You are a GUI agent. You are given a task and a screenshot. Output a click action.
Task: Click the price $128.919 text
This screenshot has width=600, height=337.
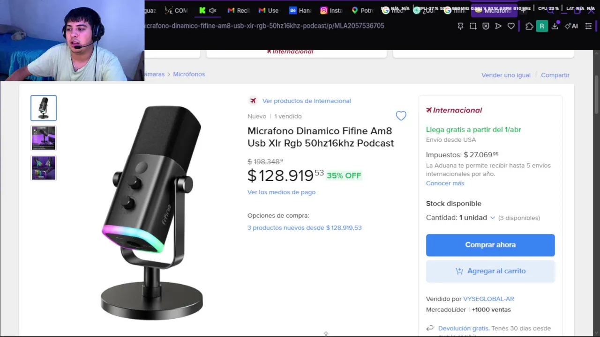pos(285,176)
